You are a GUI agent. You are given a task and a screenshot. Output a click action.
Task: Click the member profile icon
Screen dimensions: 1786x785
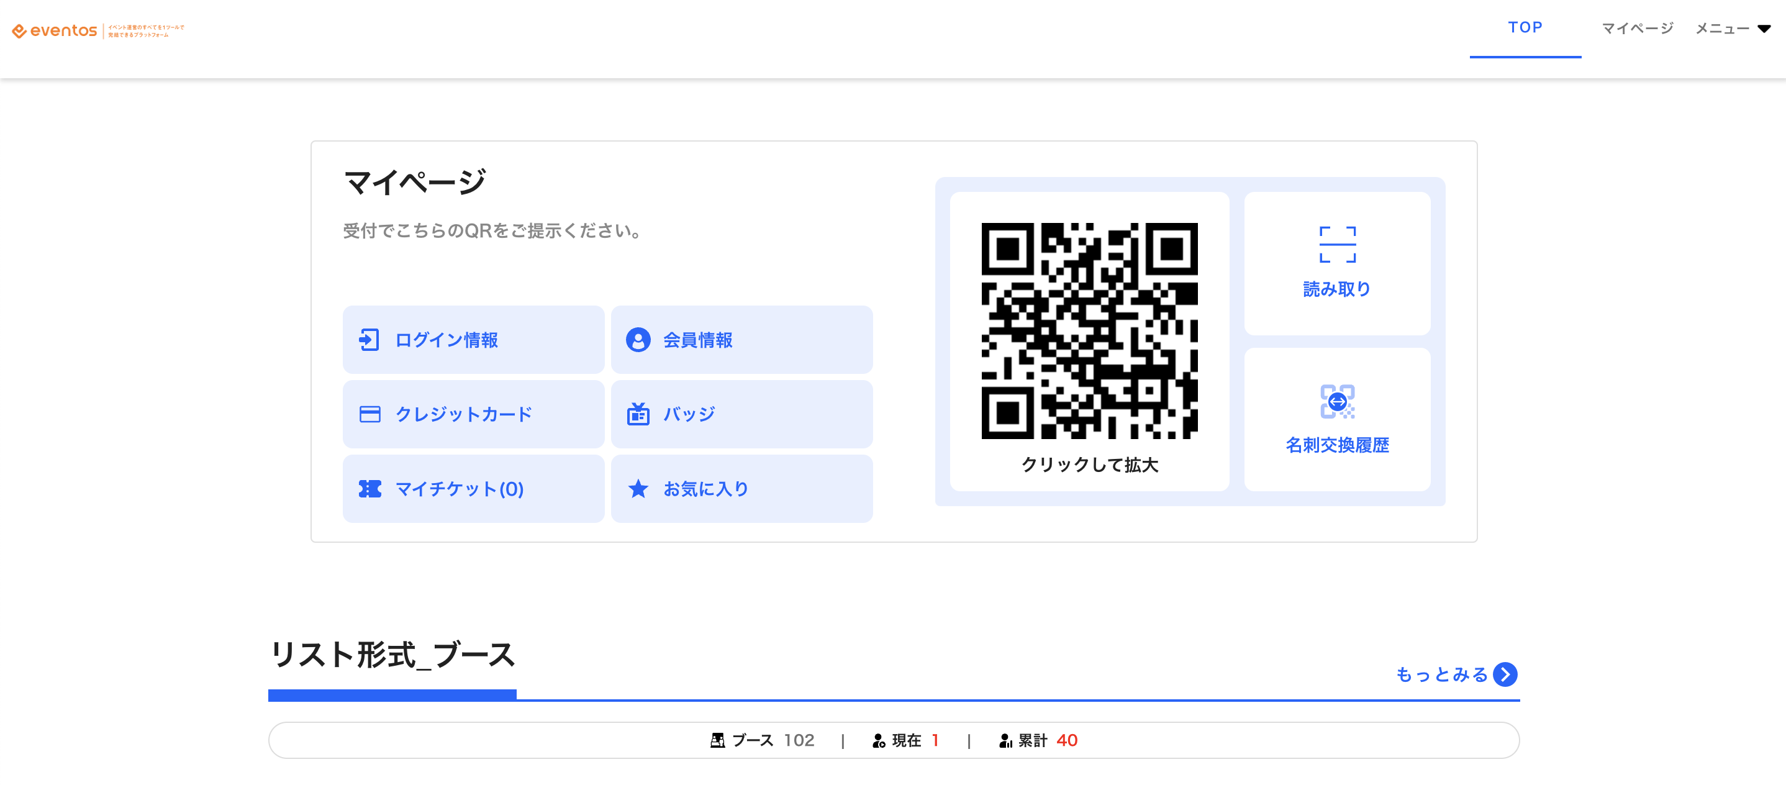[x=638, y=340]
